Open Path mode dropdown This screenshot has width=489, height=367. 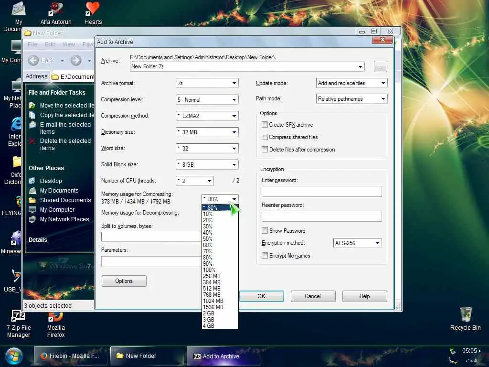click(x=352, y=99)
